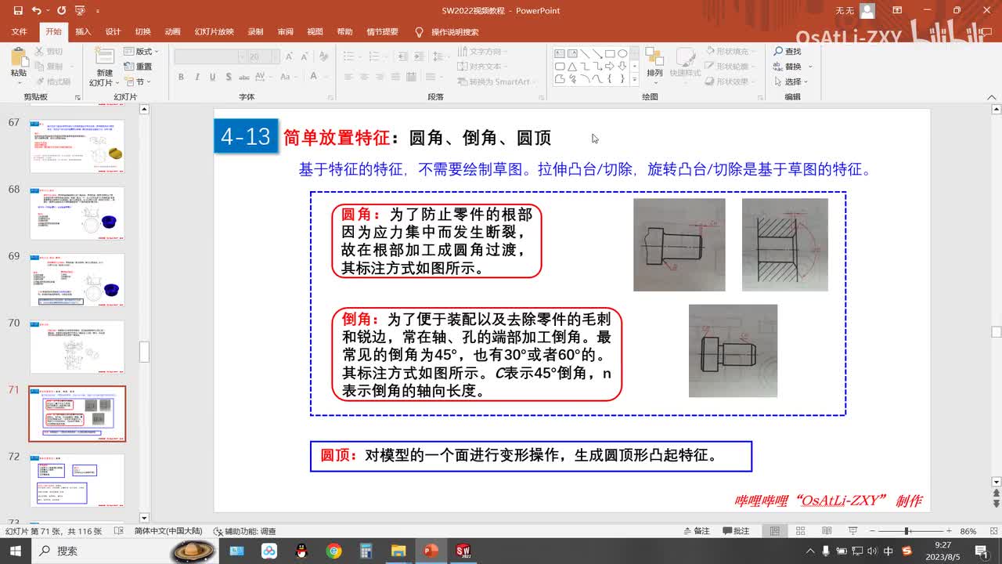This screenshot has height=564, width=1002.
Task: Open the Transitions (切换) tab
Action: (x=142, y=32)
